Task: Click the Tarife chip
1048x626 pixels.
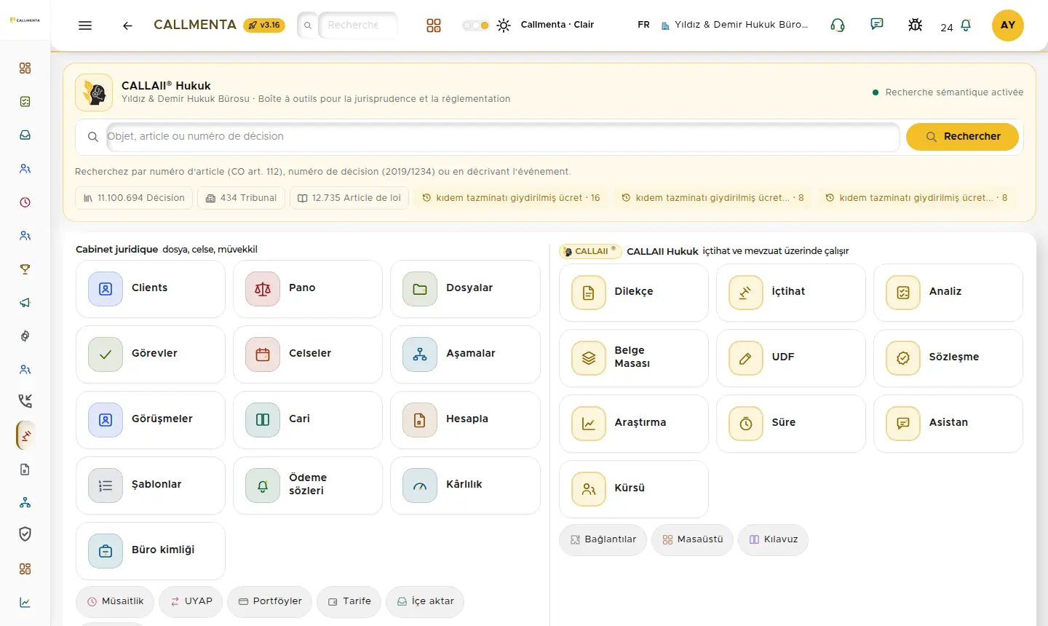Action: (349, 602)
